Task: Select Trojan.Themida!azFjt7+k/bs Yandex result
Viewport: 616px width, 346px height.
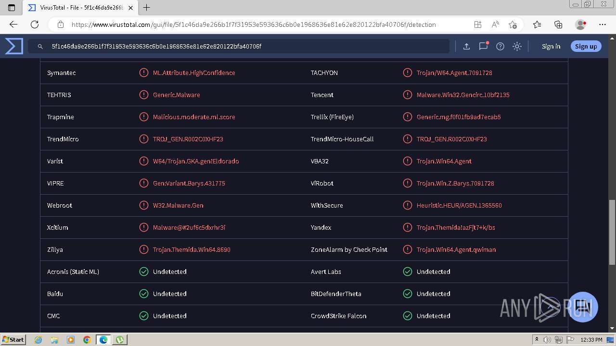Action: [456, 227]
